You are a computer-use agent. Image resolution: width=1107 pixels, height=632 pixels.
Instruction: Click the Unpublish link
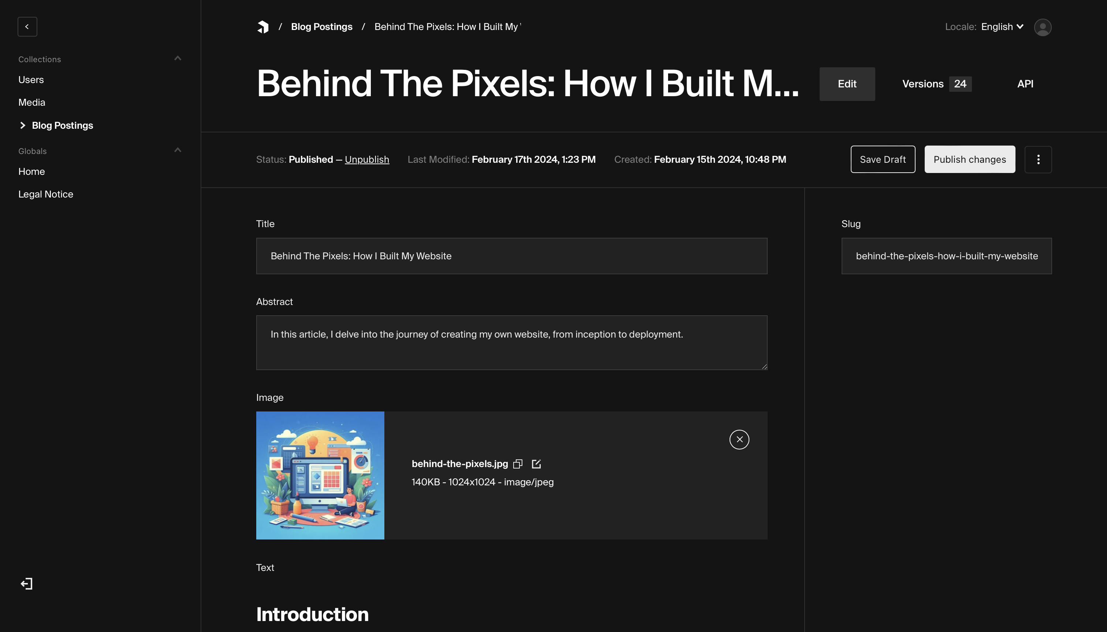[367, 159]
